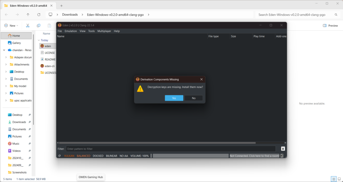Select the Cut scissors icon in Explorer toolbar
This screenshot has height=182, width=343.
click(x=27, y=25)
